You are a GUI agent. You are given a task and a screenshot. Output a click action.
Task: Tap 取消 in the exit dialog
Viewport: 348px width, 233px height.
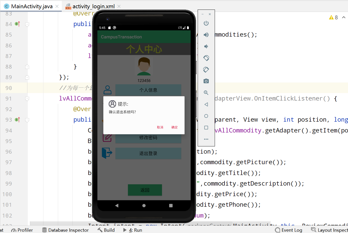(x=160, y=127)
